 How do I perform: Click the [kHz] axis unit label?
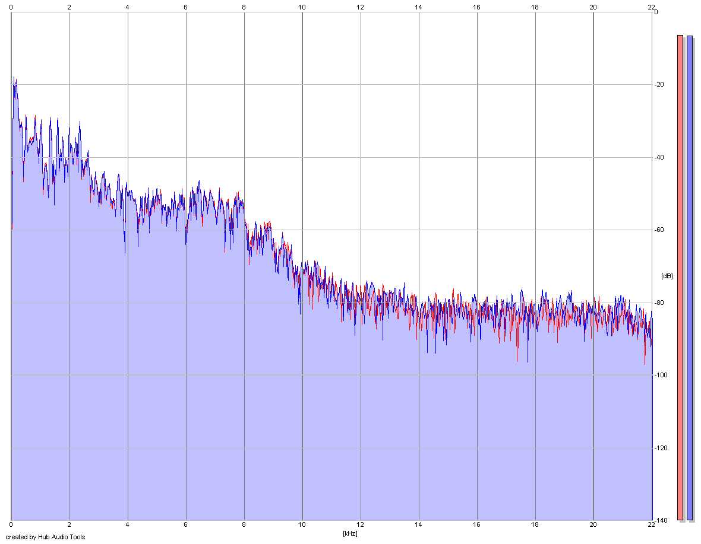pyautogui.click(x=350, y=533)
